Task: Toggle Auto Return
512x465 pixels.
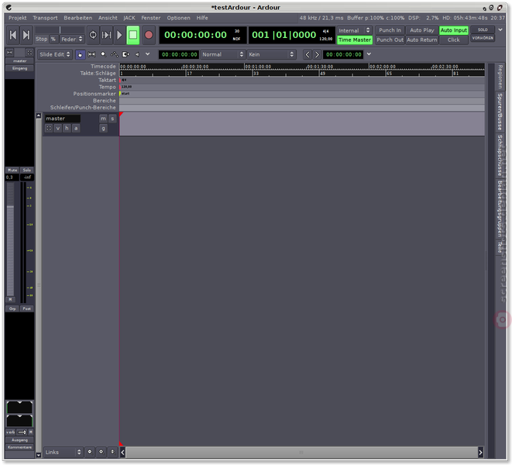Action: coord(422,40)
